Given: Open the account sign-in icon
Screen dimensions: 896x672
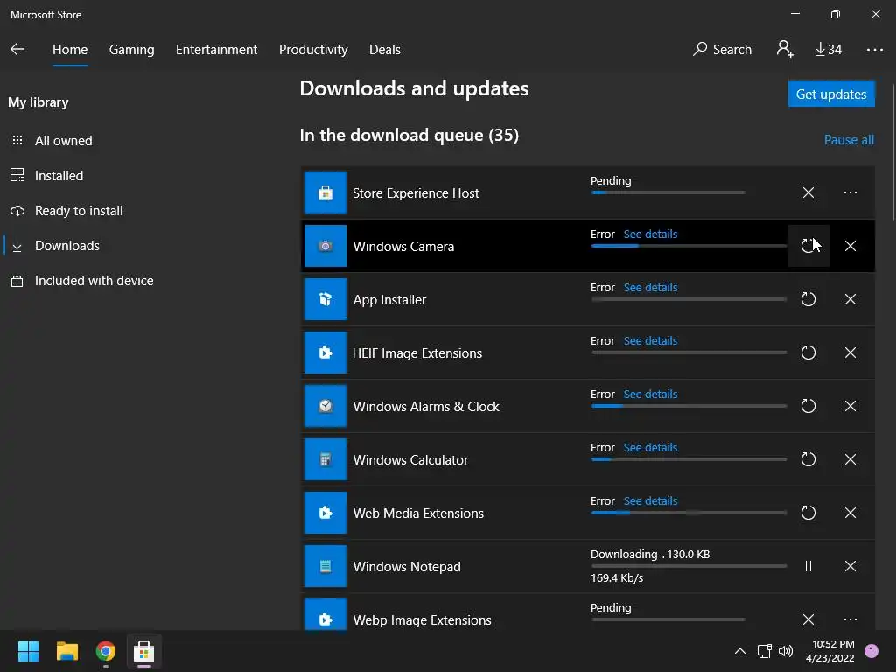Looking at the screenshot, I should [x=785, y=50].
